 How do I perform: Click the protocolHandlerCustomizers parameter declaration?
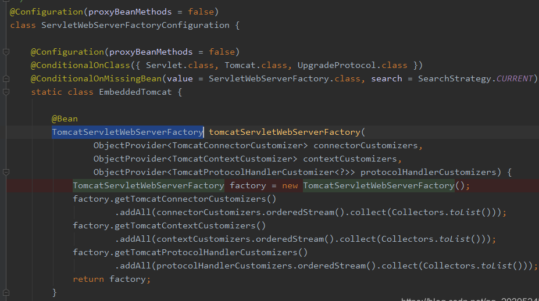(429, 173)
